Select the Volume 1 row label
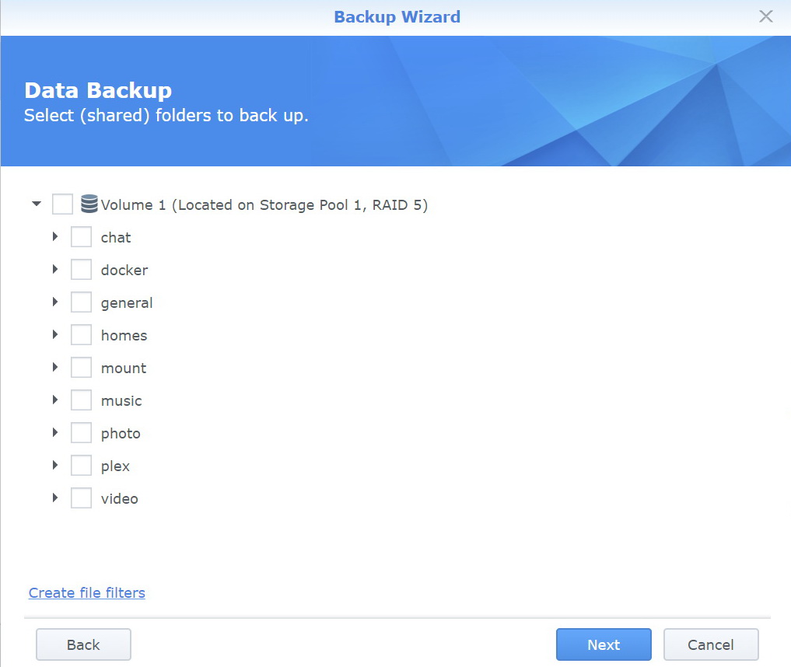Image resolution: width=791 pixels, height=667 pixels. pos(264,205)
